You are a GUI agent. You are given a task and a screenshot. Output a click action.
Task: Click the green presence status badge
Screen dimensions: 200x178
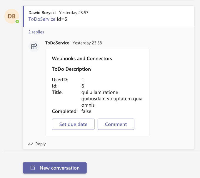point(17,22)
